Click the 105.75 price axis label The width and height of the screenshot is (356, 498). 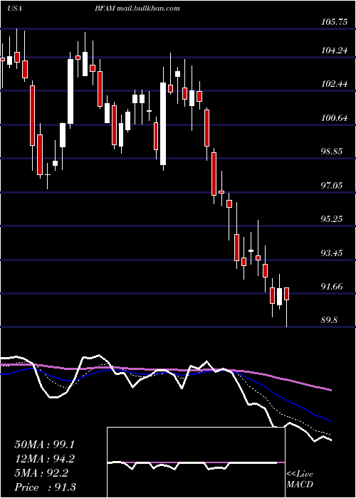335,21
